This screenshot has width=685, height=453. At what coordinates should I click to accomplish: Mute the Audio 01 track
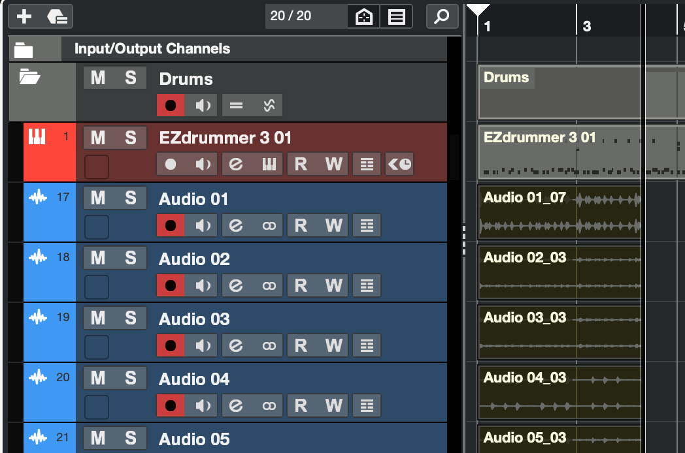98,198
